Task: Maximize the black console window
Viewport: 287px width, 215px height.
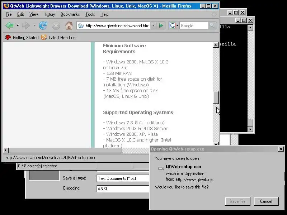Action: (244, 20)
